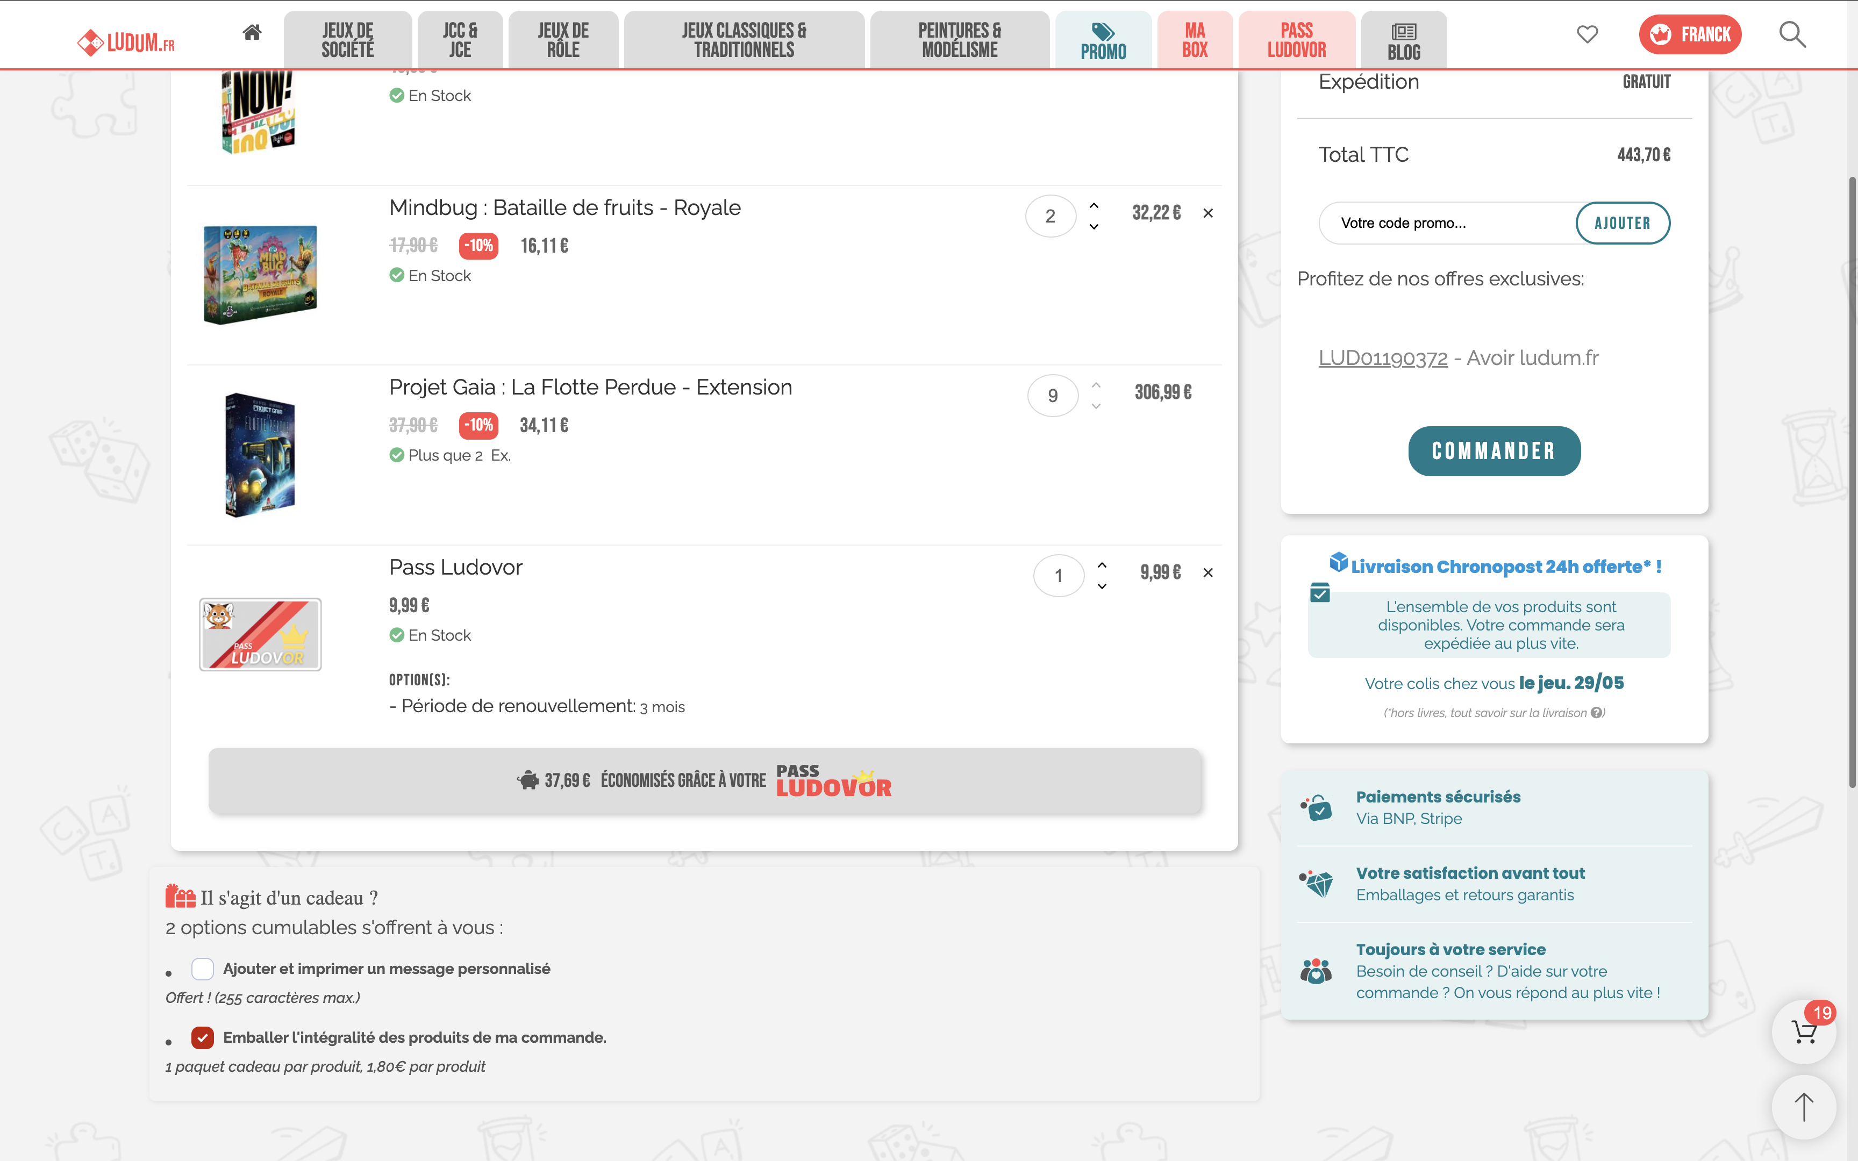
Task: Click Pass Ludovor card thumbnail
Action: point(260,634)
